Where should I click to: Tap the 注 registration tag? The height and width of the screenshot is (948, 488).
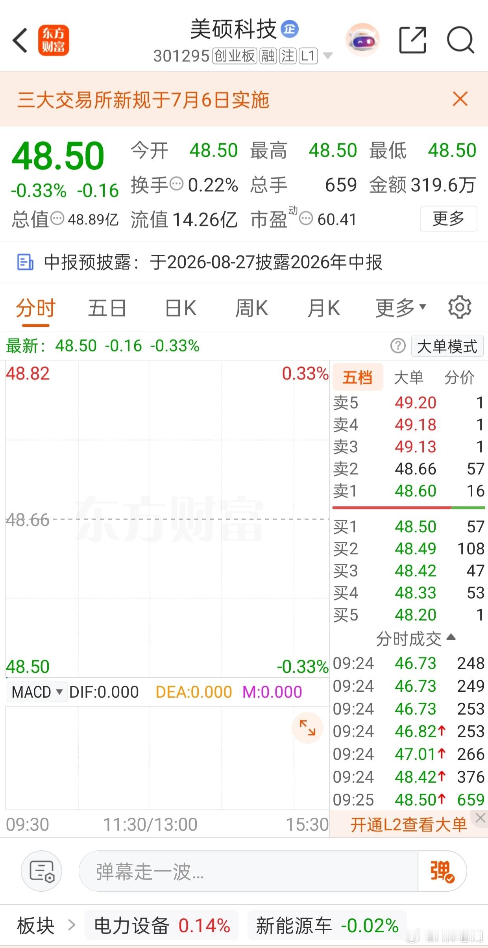tap(288, 56)
